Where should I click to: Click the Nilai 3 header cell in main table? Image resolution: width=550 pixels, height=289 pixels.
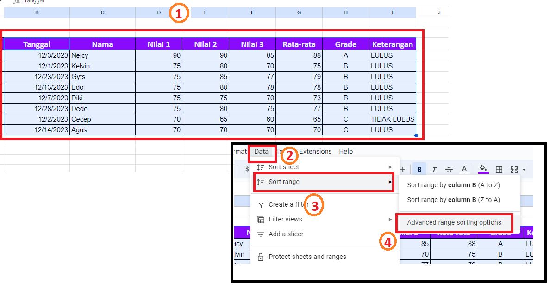point(252,44)
